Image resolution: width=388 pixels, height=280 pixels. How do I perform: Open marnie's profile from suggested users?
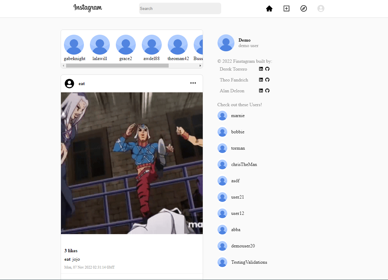click(238, 116)
